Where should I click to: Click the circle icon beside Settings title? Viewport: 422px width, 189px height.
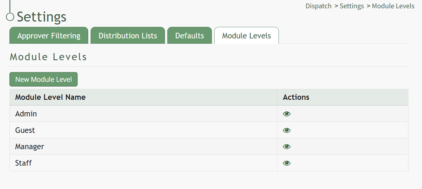pyautogui.click(x=10, y=17)
